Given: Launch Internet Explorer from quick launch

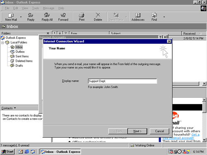Looking at the screenshot, I should point(26,152).
